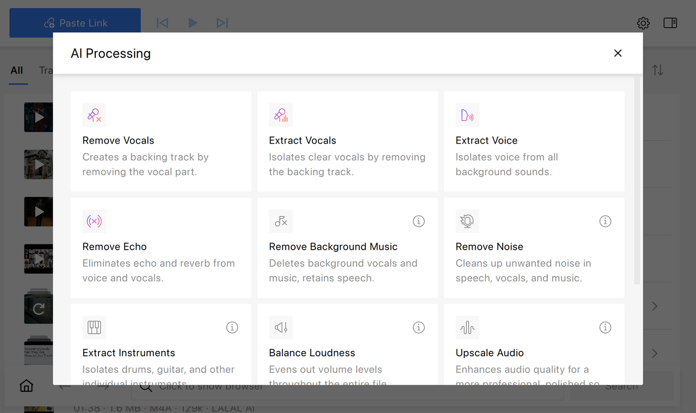Switch to the All tab
Viewport: 696px width, 413px height.
click(x=17, y=70)
